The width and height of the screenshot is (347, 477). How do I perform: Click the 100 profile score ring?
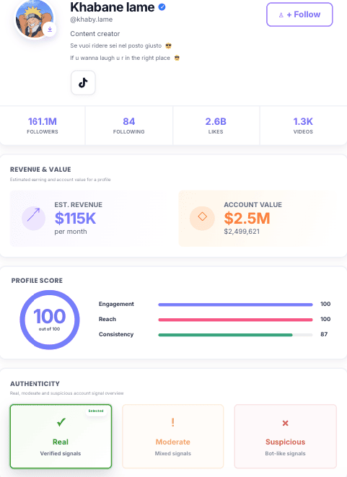coord(50,320)
